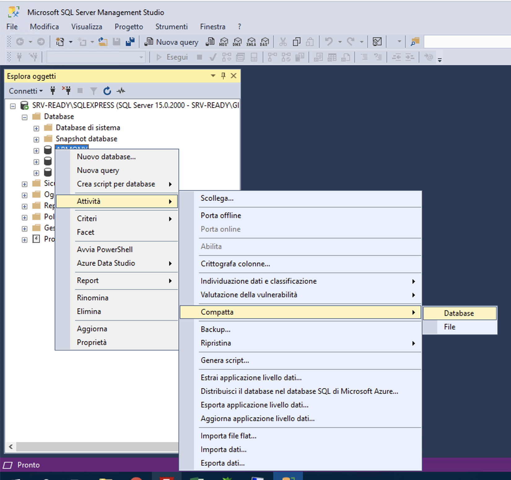The image size is (511, 480).
Task: Click the find in files icon
Action: (x=415, y=41)
